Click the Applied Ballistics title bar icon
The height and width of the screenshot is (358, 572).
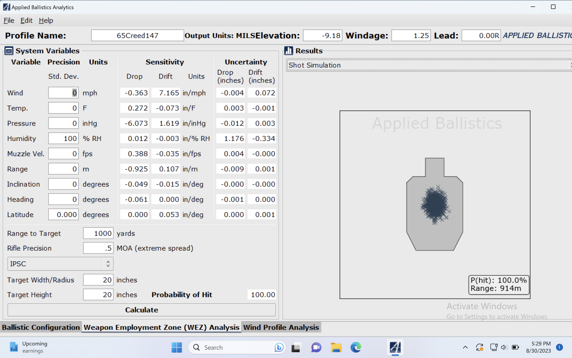(x=6, y=7)
